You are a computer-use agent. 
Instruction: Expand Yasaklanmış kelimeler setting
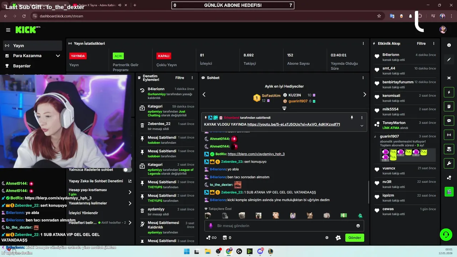click(x=100, y=203)
